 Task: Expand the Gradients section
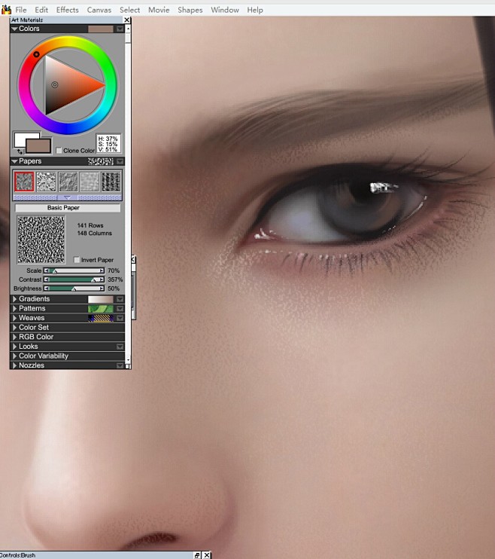[14, 299]
